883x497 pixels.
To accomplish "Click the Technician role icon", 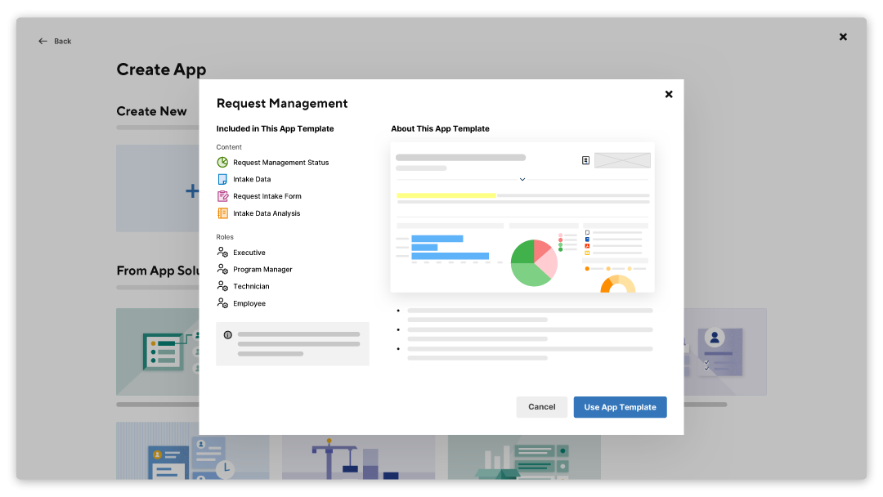I will click(222, 286).
